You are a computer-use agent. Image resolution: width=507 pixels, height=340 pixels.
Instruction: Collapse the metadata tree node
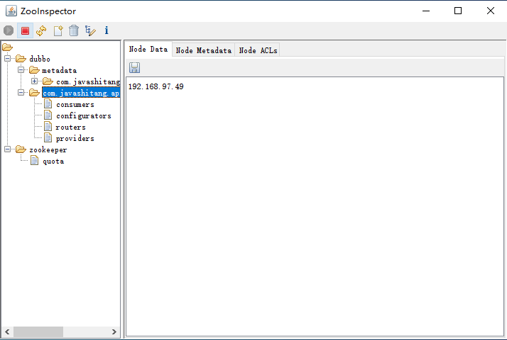(21, 70)
